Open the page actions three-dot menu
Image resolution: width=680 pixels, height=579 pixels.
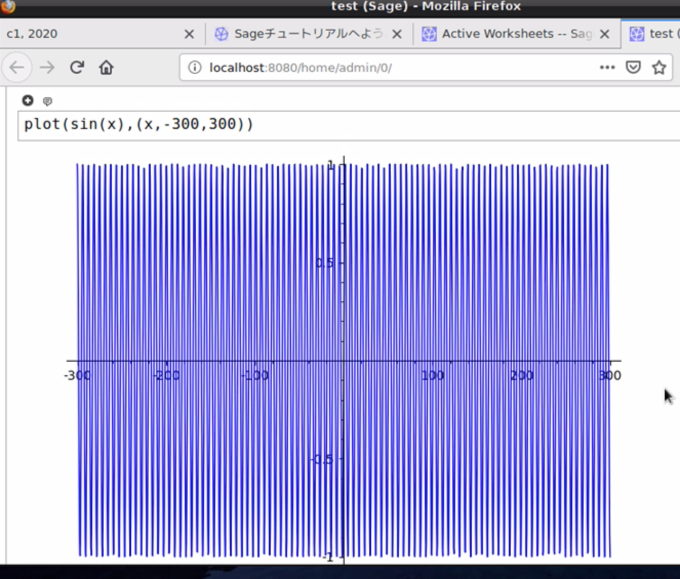(x=607, y=67)
